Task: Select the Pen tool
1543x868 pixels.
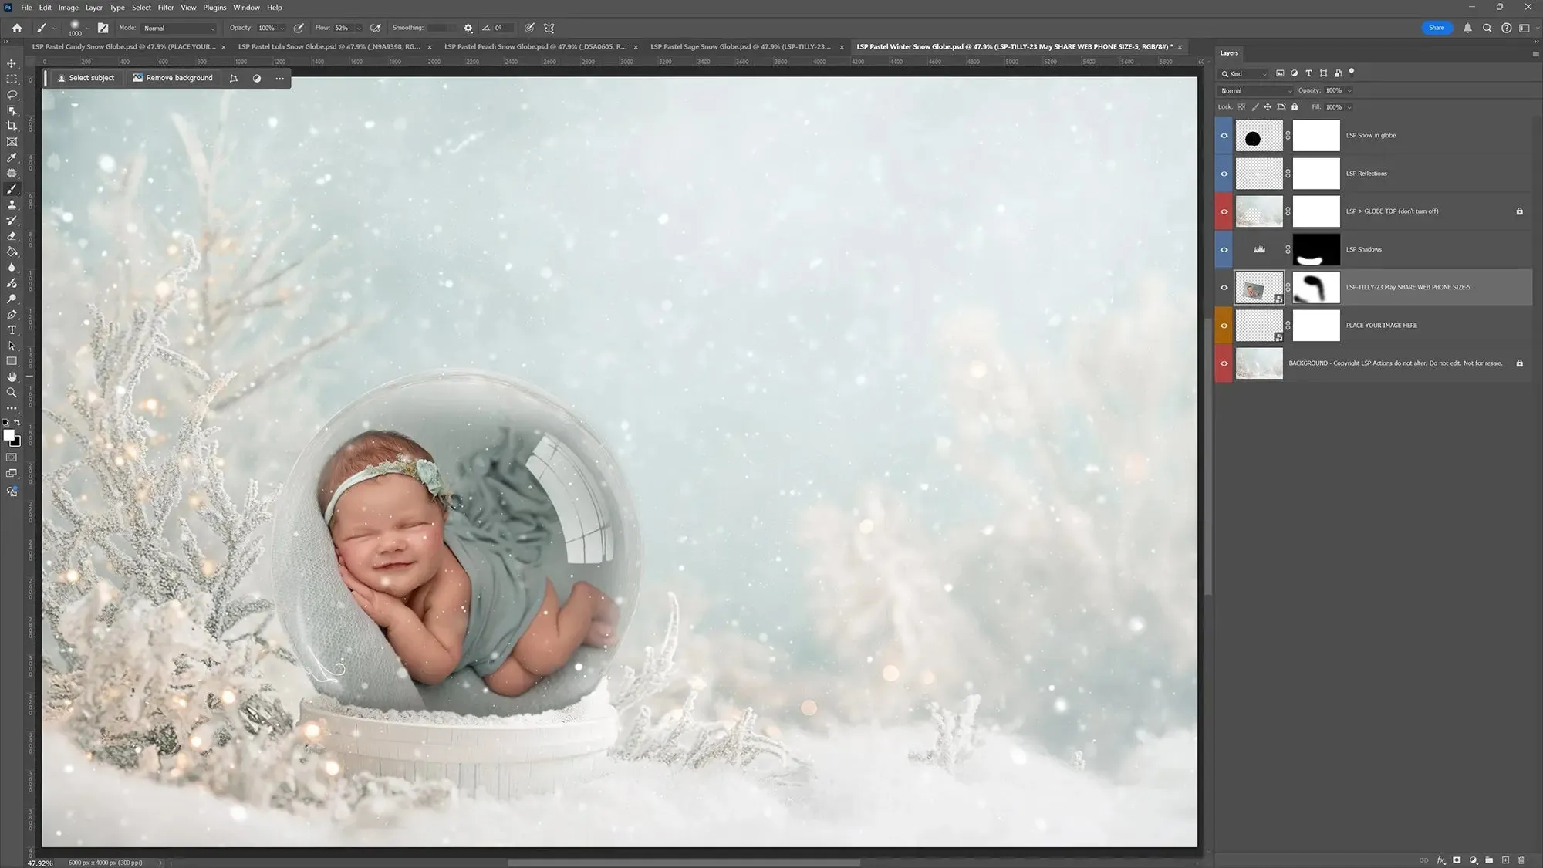Action: pos(12,315)
